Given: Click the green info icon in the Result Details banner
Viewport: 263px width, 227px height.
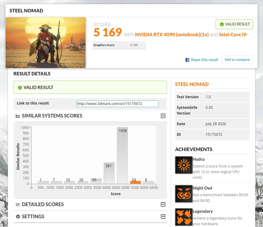Looking at the screenshot, I should (20, 88).
